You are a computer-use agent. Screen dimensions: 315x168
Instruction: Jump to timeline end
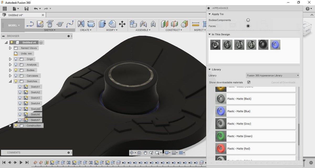27,163
